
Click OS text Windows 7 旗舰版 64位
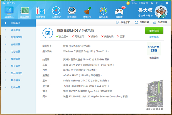[x=86, y=52]
